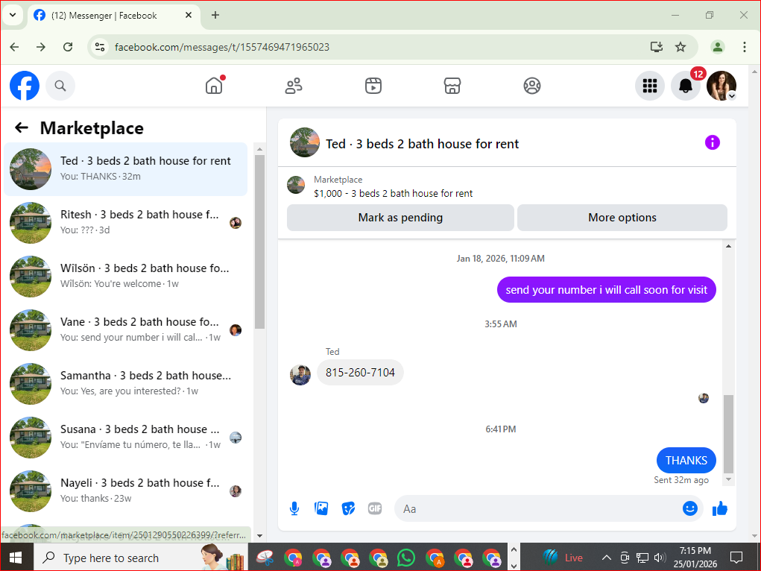The height and width of the screenshot is (571, 761).
Task: Open the Reels video icon
Action: click(373, 86)
